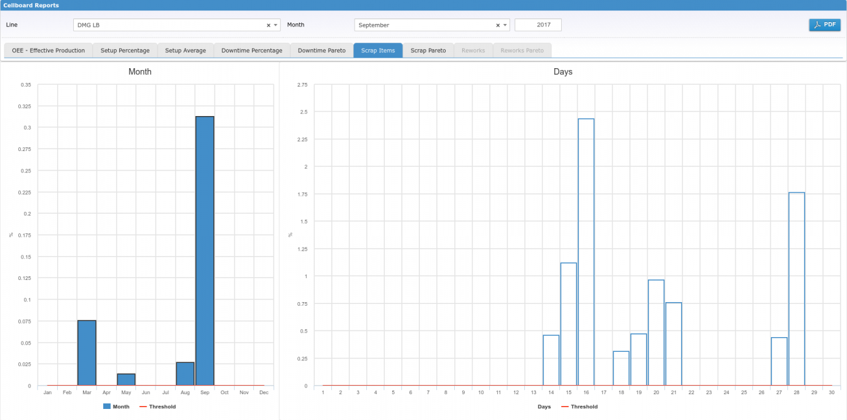
Task: Click the blue Month legend color swatch
Action: pos(107,406)
